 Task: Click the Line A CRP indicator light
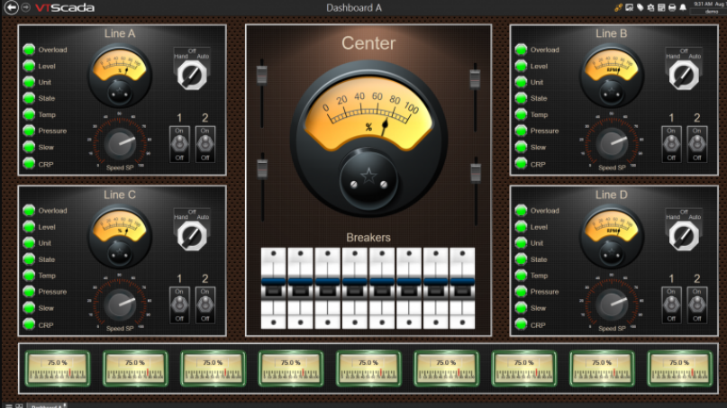29,163
